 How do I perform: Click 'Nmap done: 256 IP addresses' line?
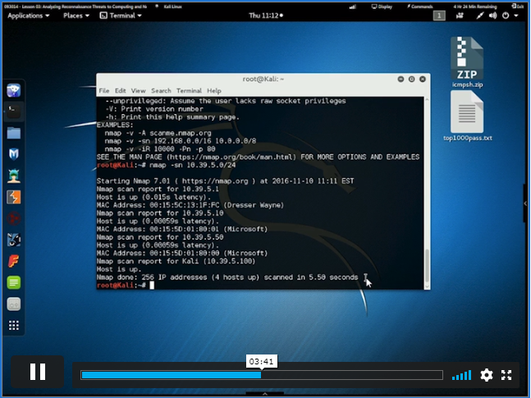tap(227, 277)
